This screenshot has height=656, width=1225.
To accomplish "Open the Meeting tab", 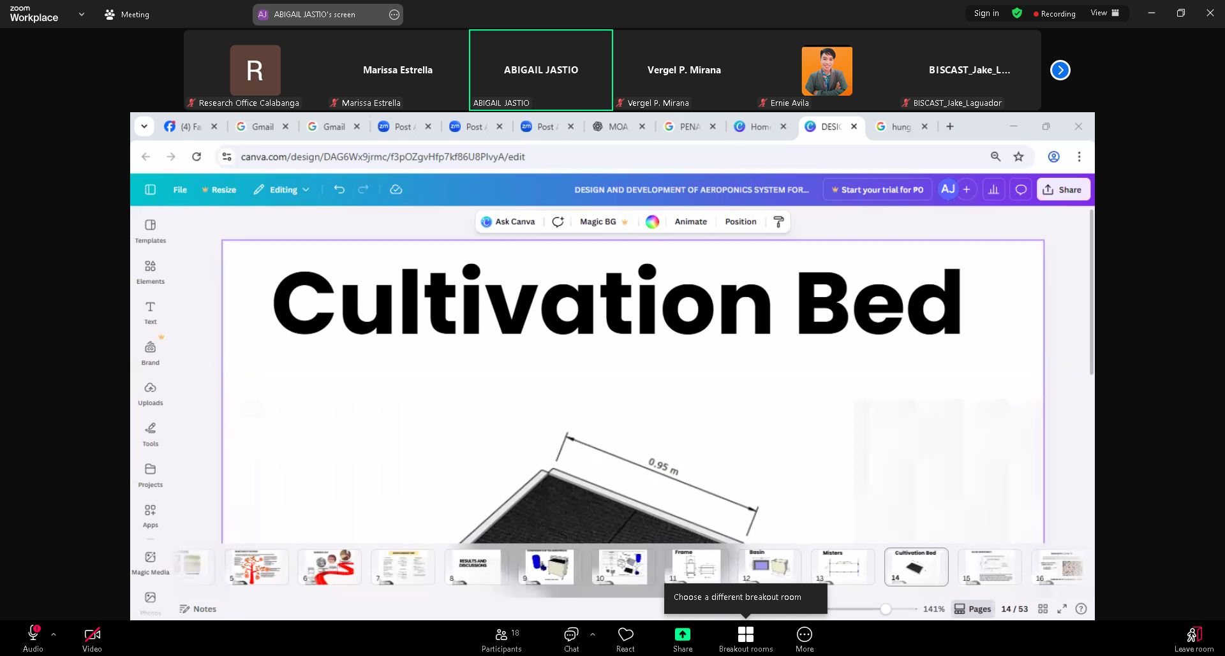I will (127, 14).
